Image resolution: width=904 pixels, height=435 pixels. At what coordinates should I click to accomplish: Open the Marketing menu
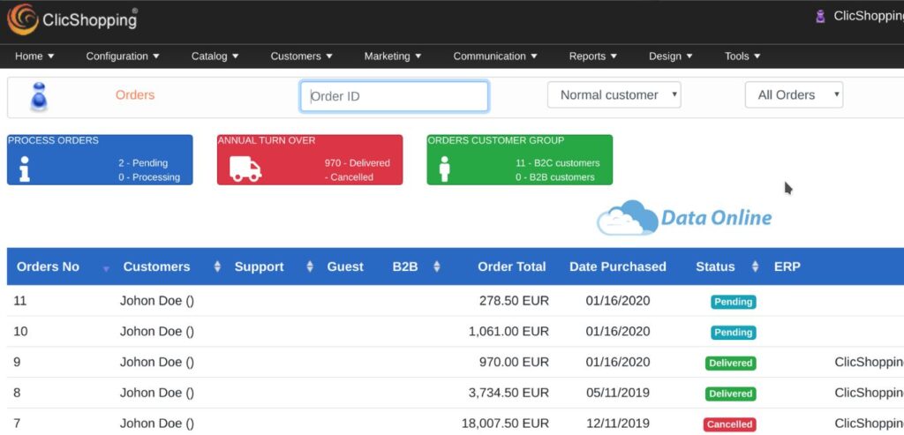click(393, 56)
